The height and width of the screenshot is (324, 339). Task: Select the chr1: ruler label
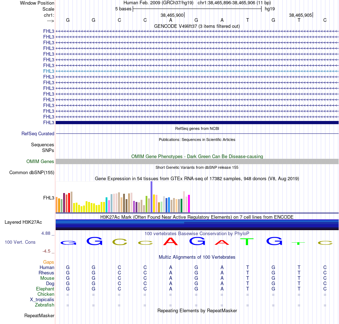coord(49,15)
